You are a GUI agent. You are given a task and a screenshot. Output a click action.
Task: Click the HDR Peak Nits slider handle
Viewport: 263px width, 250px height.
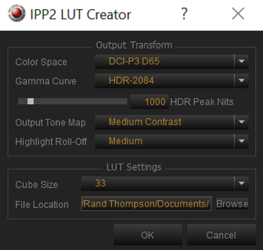click(x=31, y=101)
